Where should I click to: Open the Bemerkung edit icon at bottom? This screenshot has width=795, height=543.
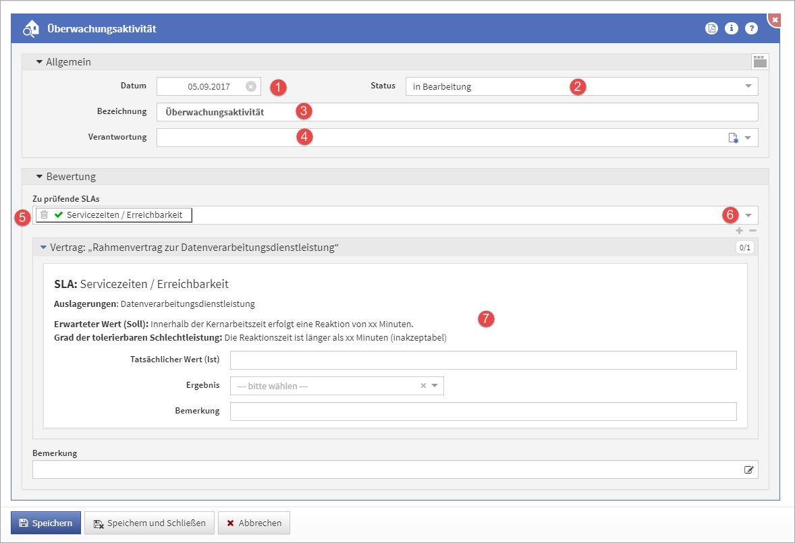[748, 469]
